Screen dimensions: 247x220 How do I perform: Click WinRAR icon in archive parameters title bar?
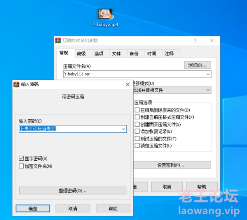pos(58,41)
